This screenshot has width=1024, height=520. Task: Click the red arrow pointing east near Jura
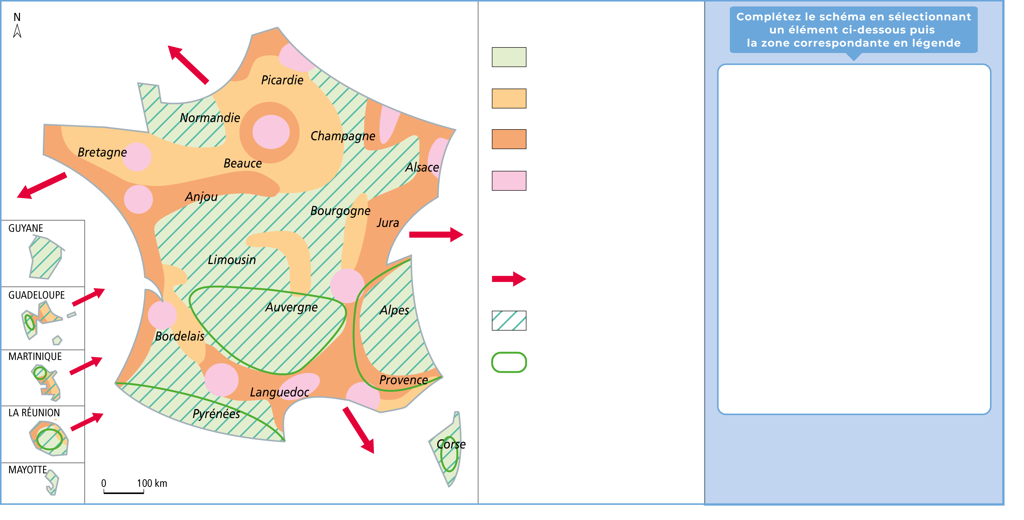pos(436,235)
